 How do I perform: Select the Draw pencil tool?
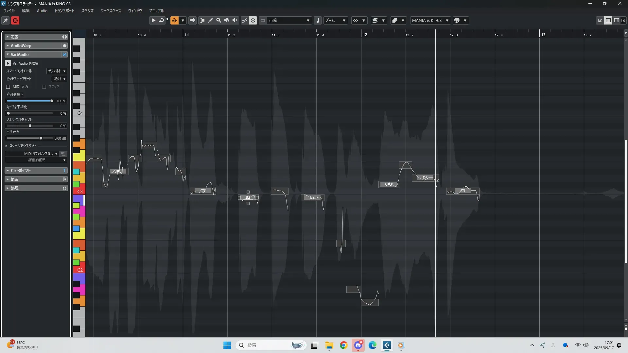[211, 20]
